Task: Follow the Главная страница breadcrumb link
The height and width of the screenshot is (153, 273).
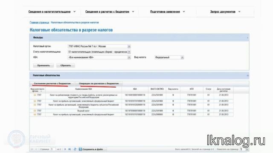Action: [x=39, y=23]
